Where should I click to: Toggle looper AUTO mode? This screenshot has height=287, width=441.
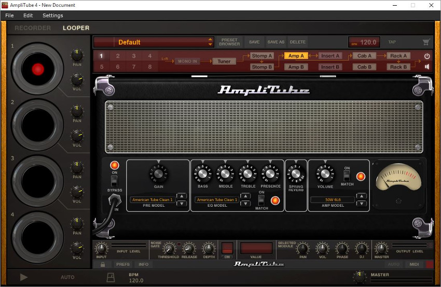pos(67,277)
